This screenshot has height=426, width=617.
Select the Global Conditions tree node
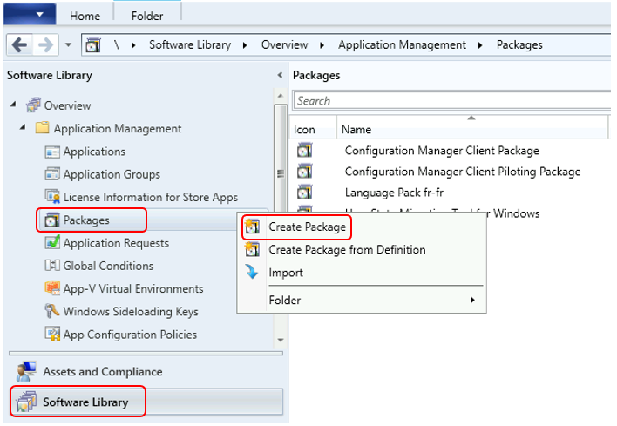click(108, 266)
